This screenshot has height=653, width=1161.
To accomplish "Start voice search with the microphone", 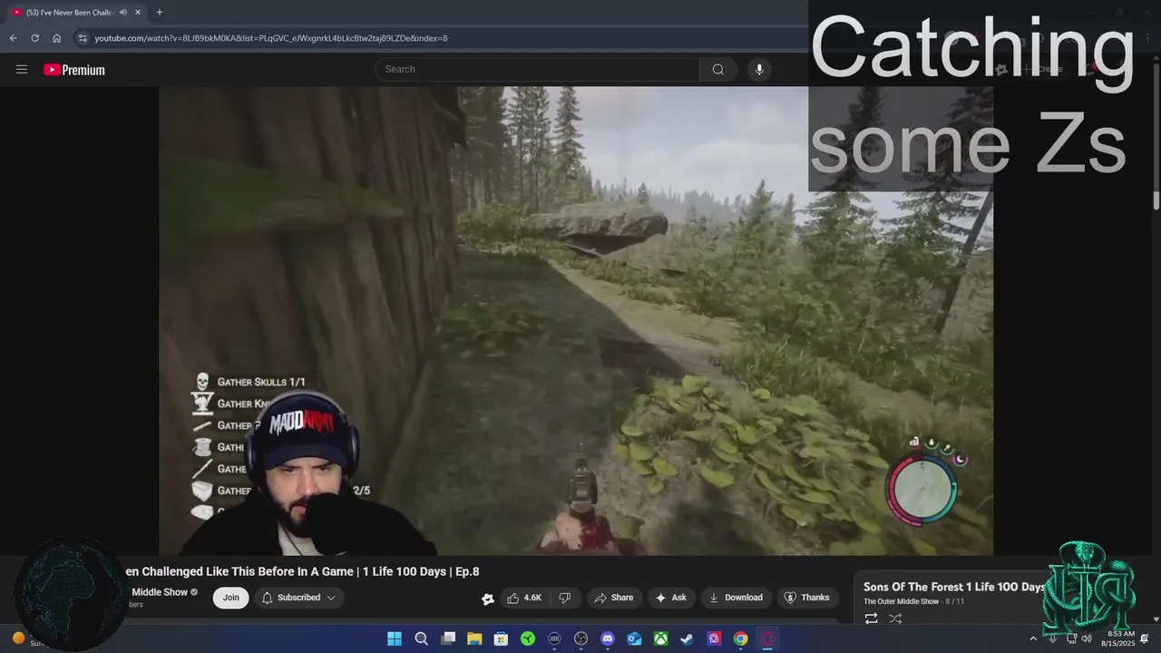I will (x=759, y=69).
